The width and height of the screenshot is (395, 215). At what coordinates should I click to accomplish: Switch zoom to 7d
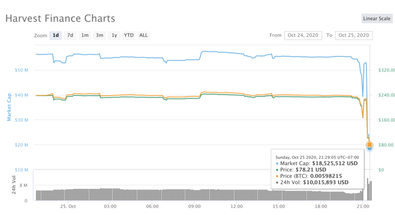click(x=70, y=35)
